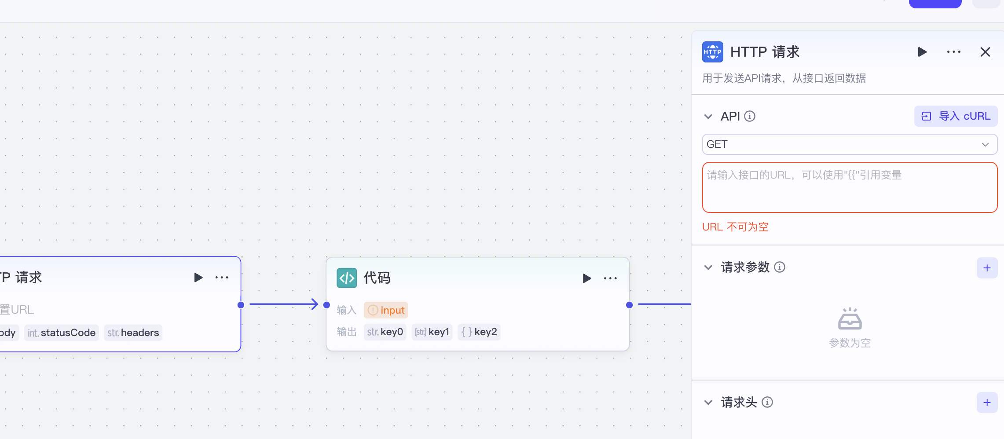Run the HTTP 请求 panel test play icon

[x=922, y=52]
